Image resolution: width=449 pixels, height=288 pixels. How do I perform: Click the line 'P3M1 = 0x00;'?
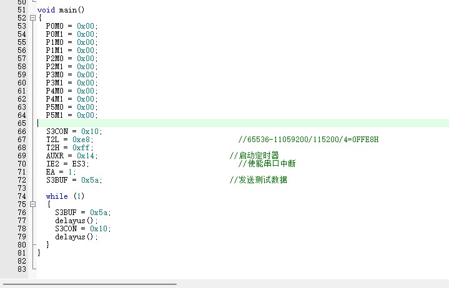point(72,82)
